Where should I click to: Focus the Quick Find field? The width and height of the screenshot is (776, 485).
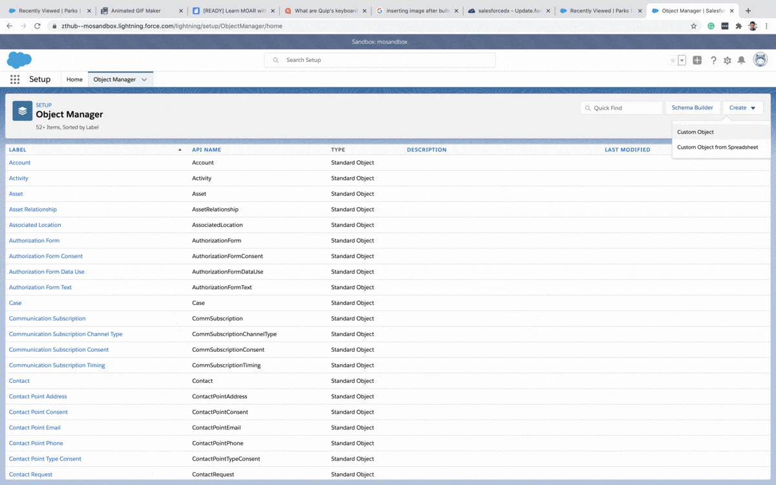pyautogui.click(x=621, y=108)
